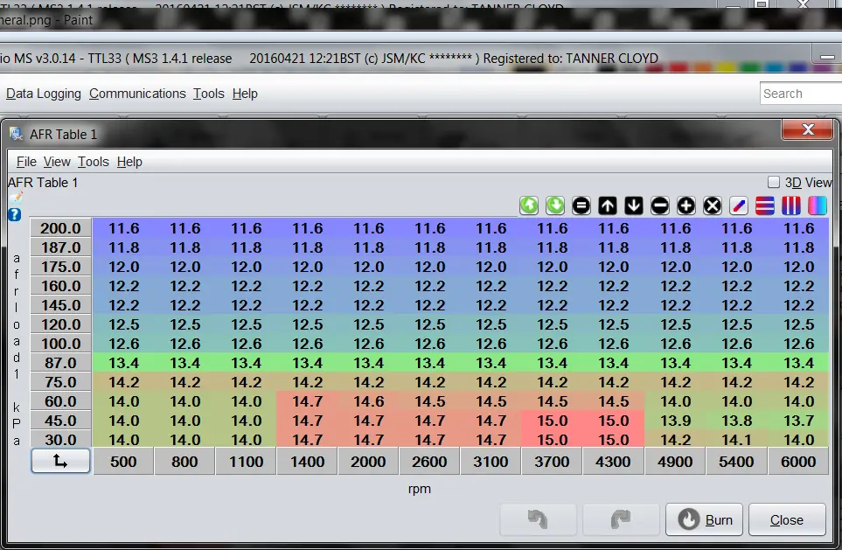
Task: Click the interpolate diagonal icon
Action: (739, 205)
